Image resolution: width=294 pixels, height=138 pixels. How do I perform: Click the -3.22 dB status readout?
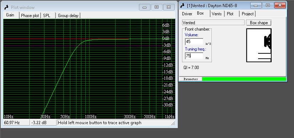(x=43, y=123)
